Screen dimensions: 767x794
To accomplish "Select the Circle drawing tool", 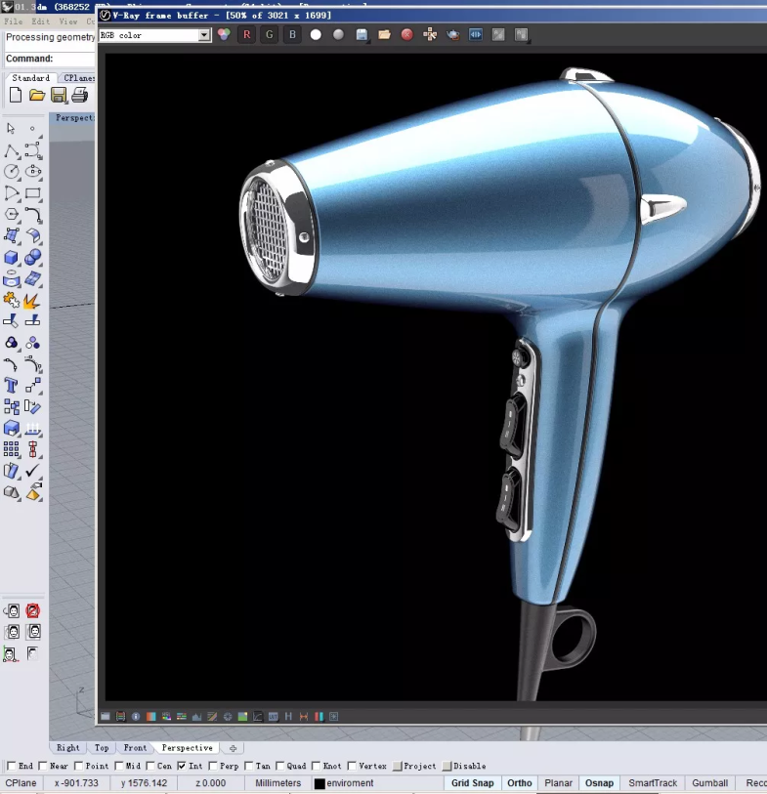I will coord(11,172).
